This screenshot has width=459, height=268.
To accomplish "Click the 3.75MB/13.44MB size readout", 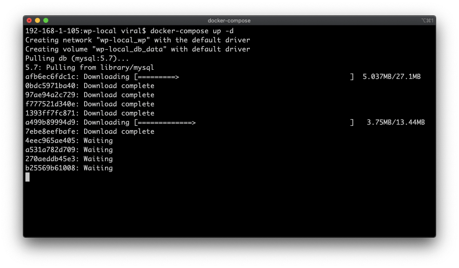I will point(396,122).
